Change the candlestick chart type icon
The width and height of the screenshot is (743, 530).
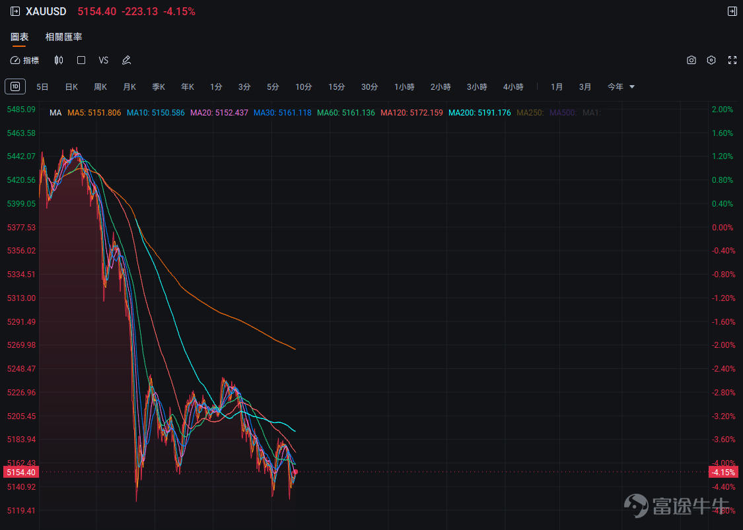pos(59,60)
